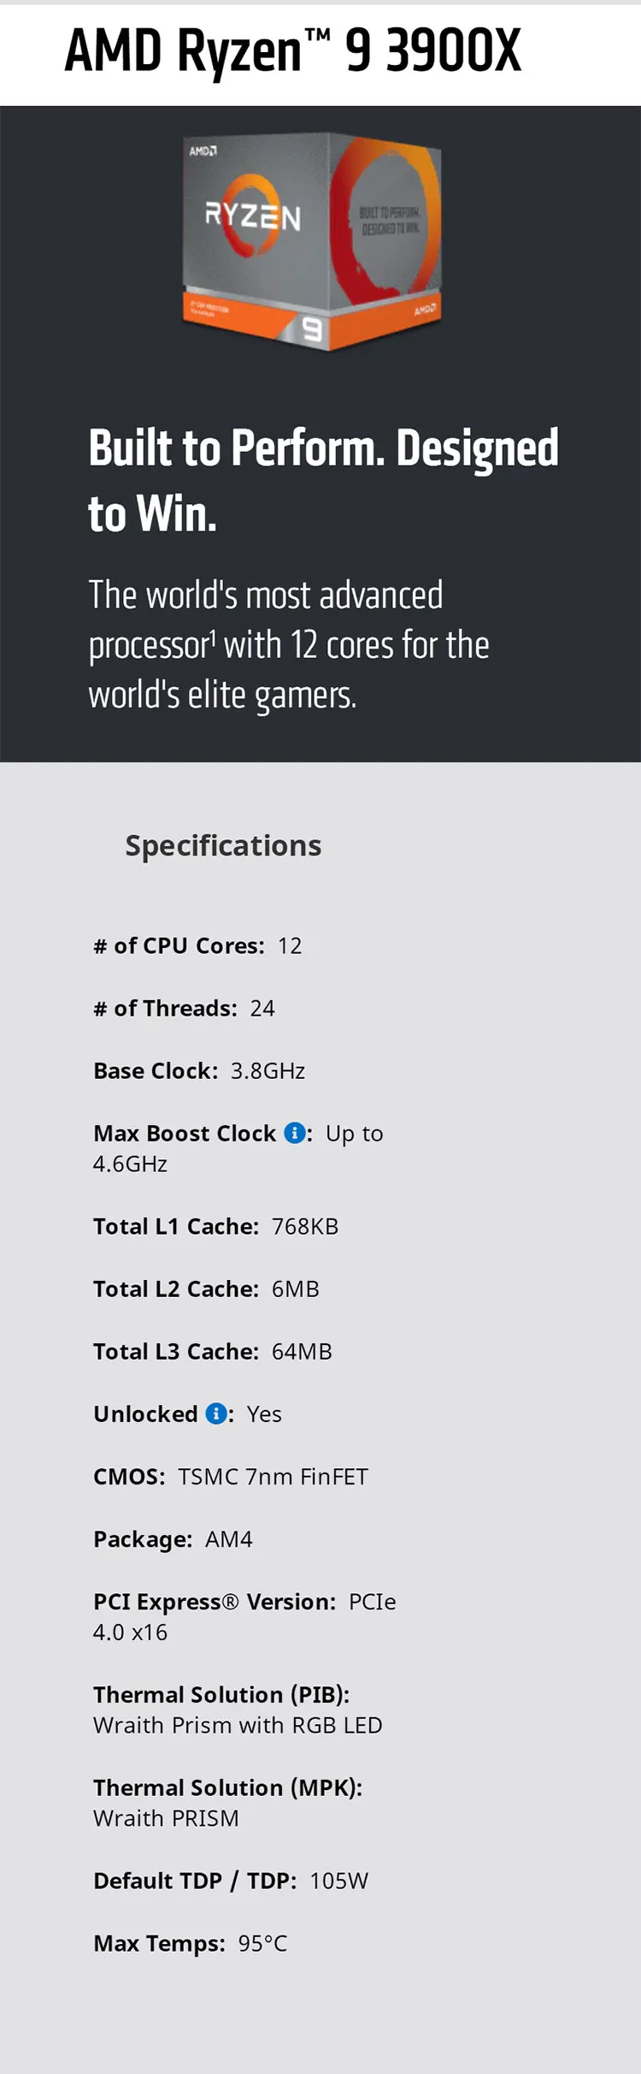Click the # of Threads specification row

pyautogui.click(x=184, y=1009)
